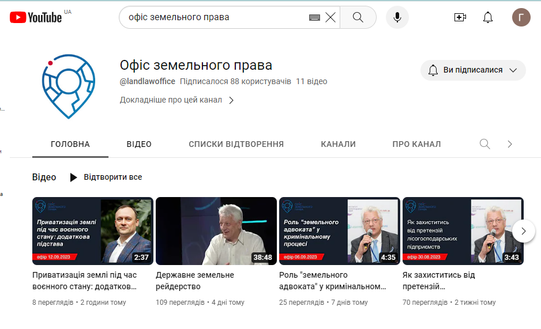The width and height of the screenshot is (541, 329).
Task: Click the play triangle beside Відтворити все
Action: (73, 177)
